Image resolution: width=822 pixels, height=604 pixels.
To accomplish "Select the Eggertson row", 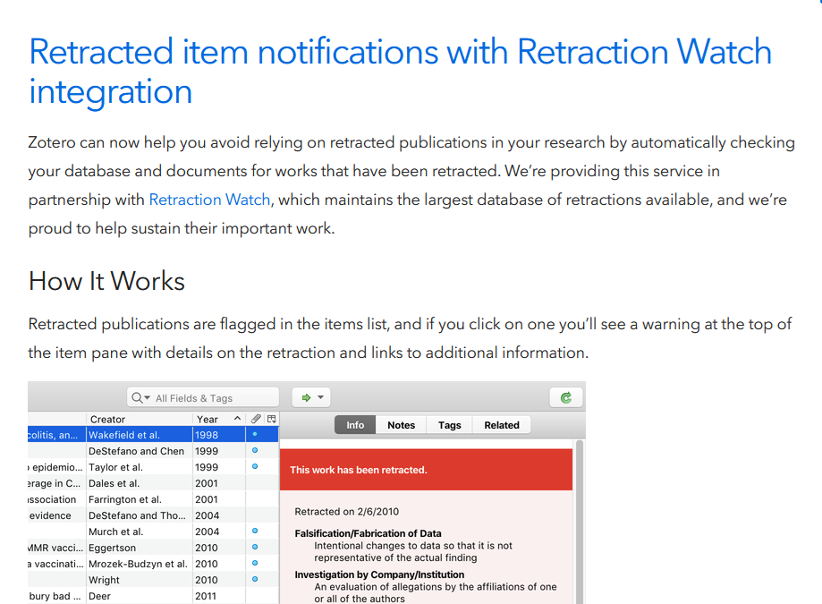I will pos(153,548).
